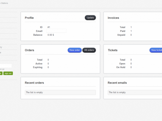Click the profile ID #1 value
This screenshot has width=162, height=121.
coord(49,27)
